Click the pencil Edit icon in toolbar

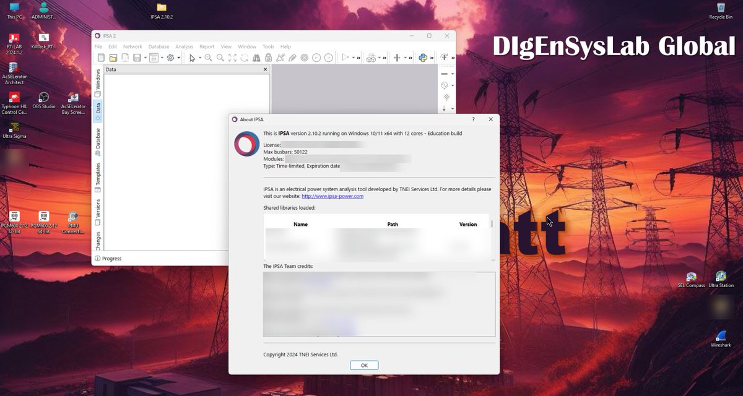pos(292,58)
